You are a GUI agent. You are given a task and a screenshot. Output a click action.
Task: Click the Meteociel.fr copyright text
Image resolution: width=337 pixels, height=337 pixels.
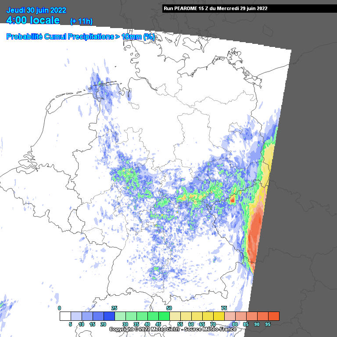pos(172,329)
